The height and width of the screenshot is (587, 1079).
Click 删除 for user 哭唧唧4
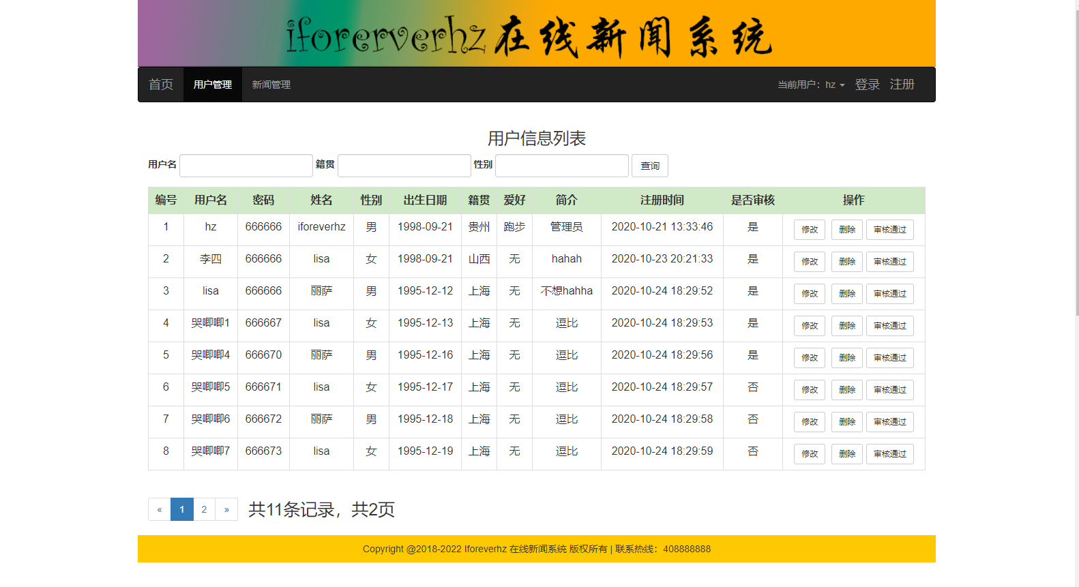point(847,358)
